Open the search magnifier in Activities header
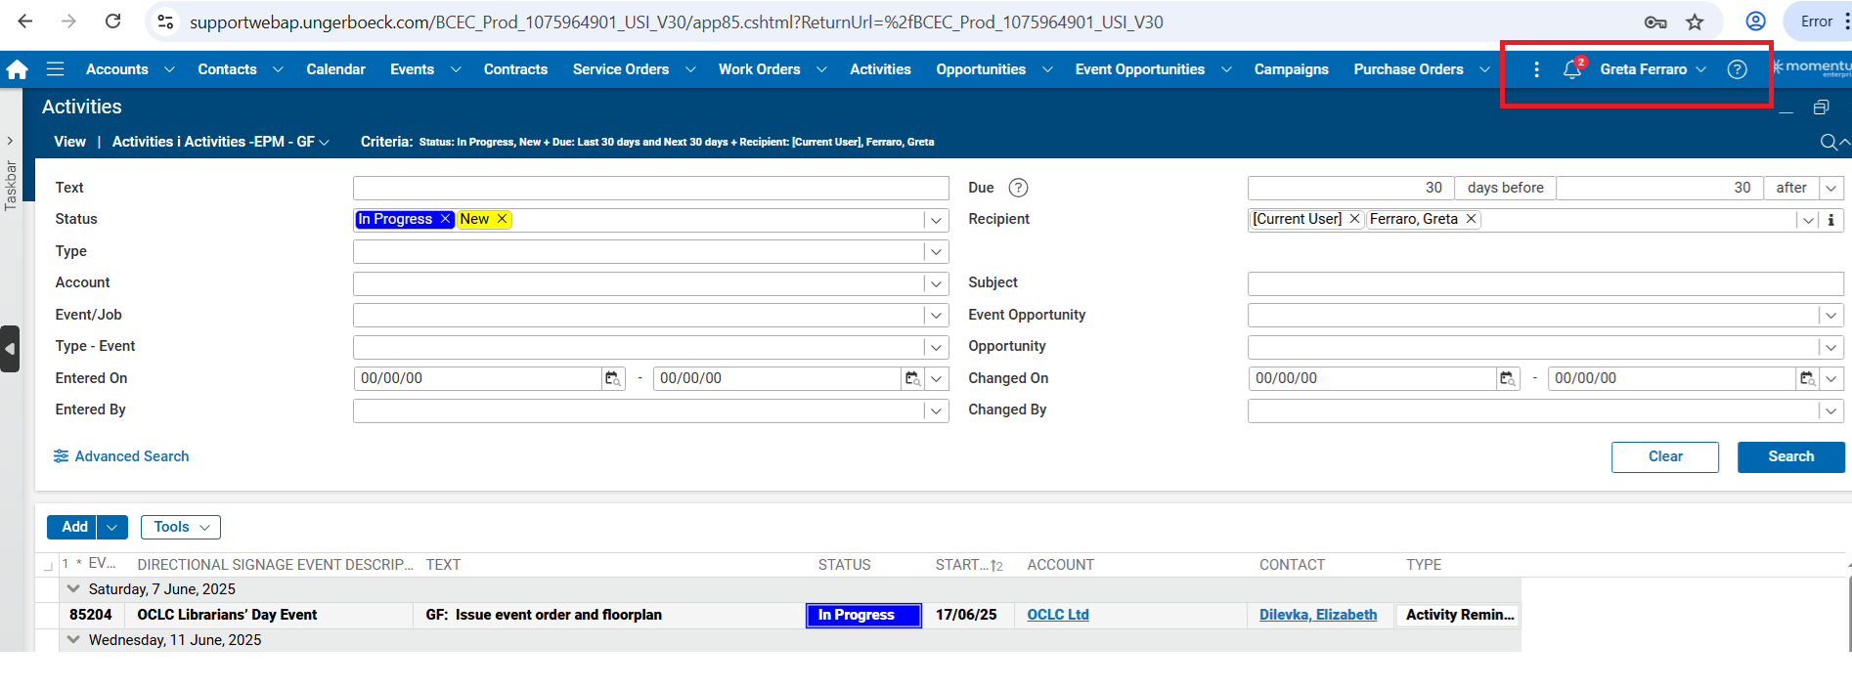 click(1828, 143)
